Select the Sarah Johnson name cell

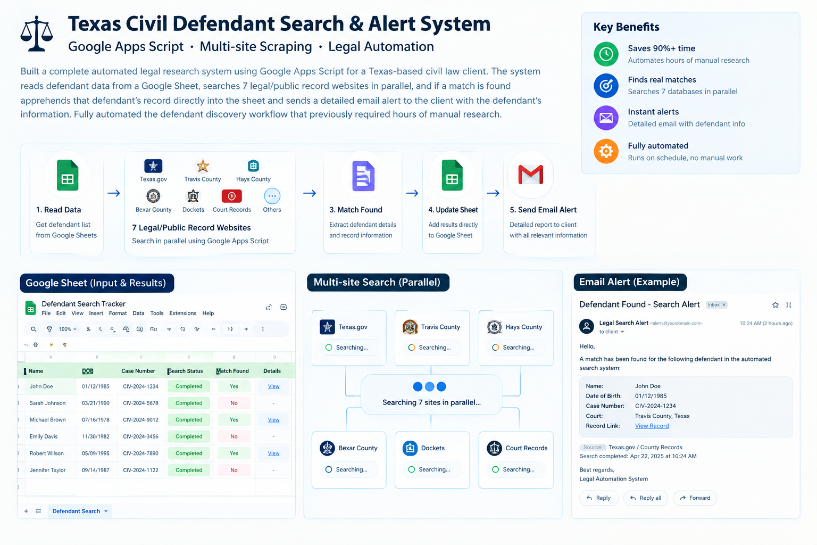[47, 403]
